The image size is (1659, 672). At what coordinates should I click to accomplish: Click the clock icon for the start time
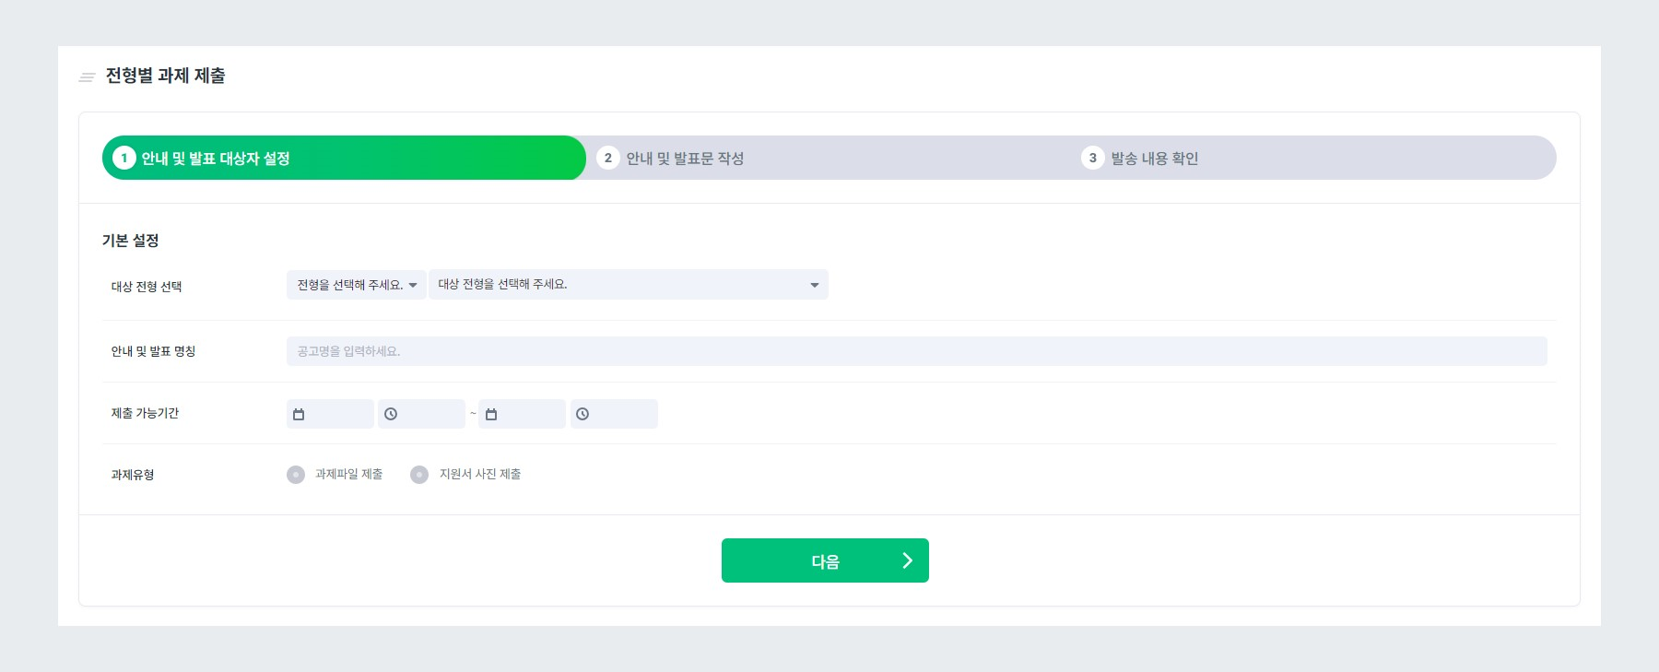tap(391, 413)
